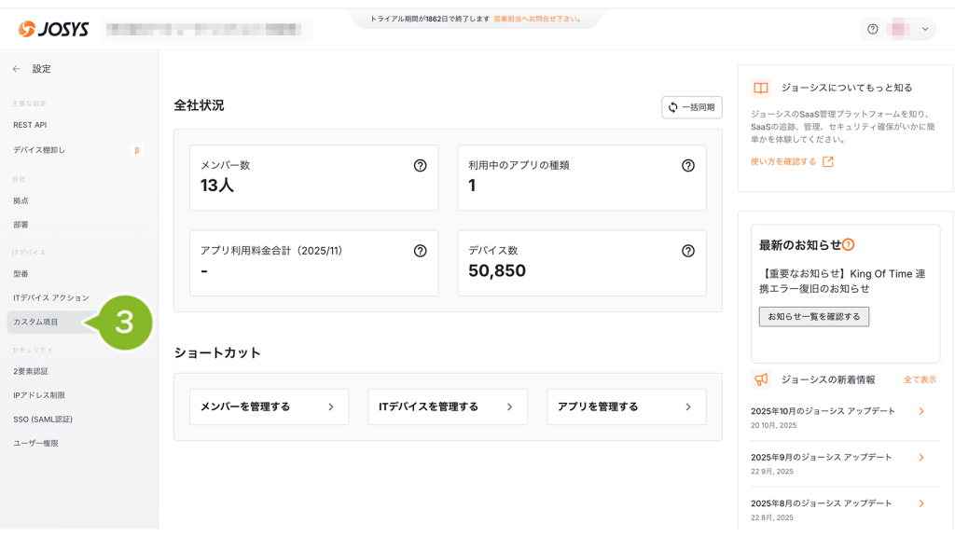955x537 pixels.
Task: Click お知らせ一覧を確認する button
Action: coord(813,317)
